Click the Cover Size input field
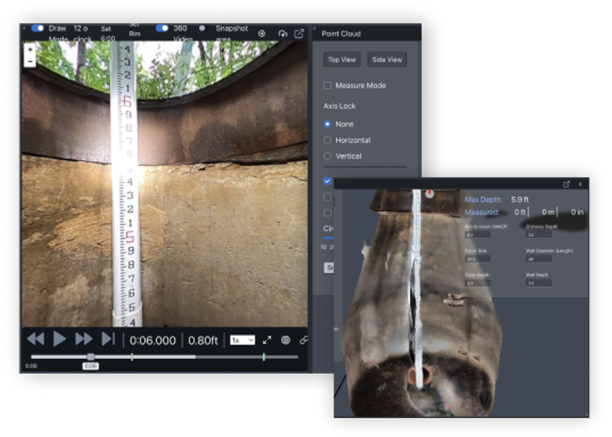This screenshot has width=612, height=437. pyautogui.click(x=477, y=259)
